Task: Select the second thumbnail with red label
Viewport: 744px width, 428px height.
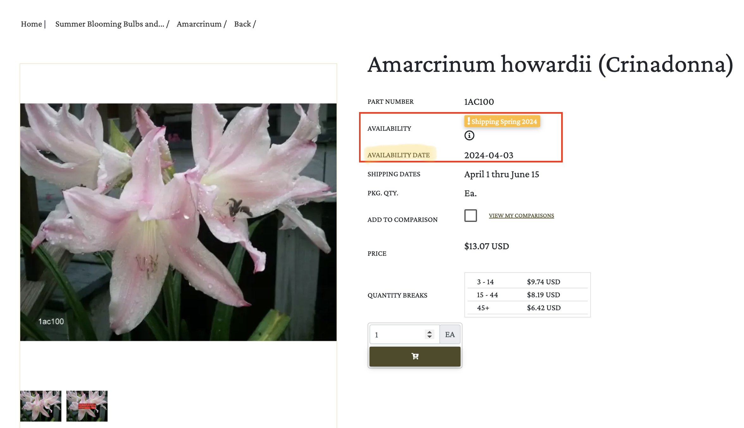Action: [87, 406]
